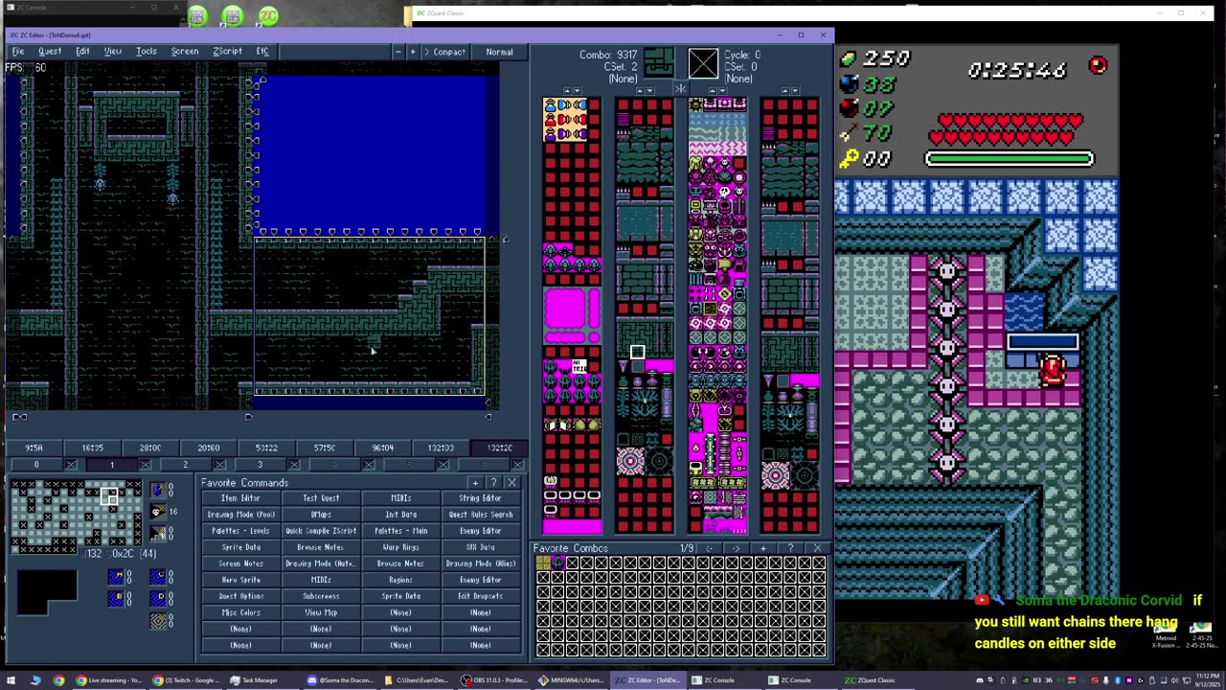Toggle visibility checkbox for layer 1
The height and width of the screenshot is (690, 1226).
[x=146, y=465]
